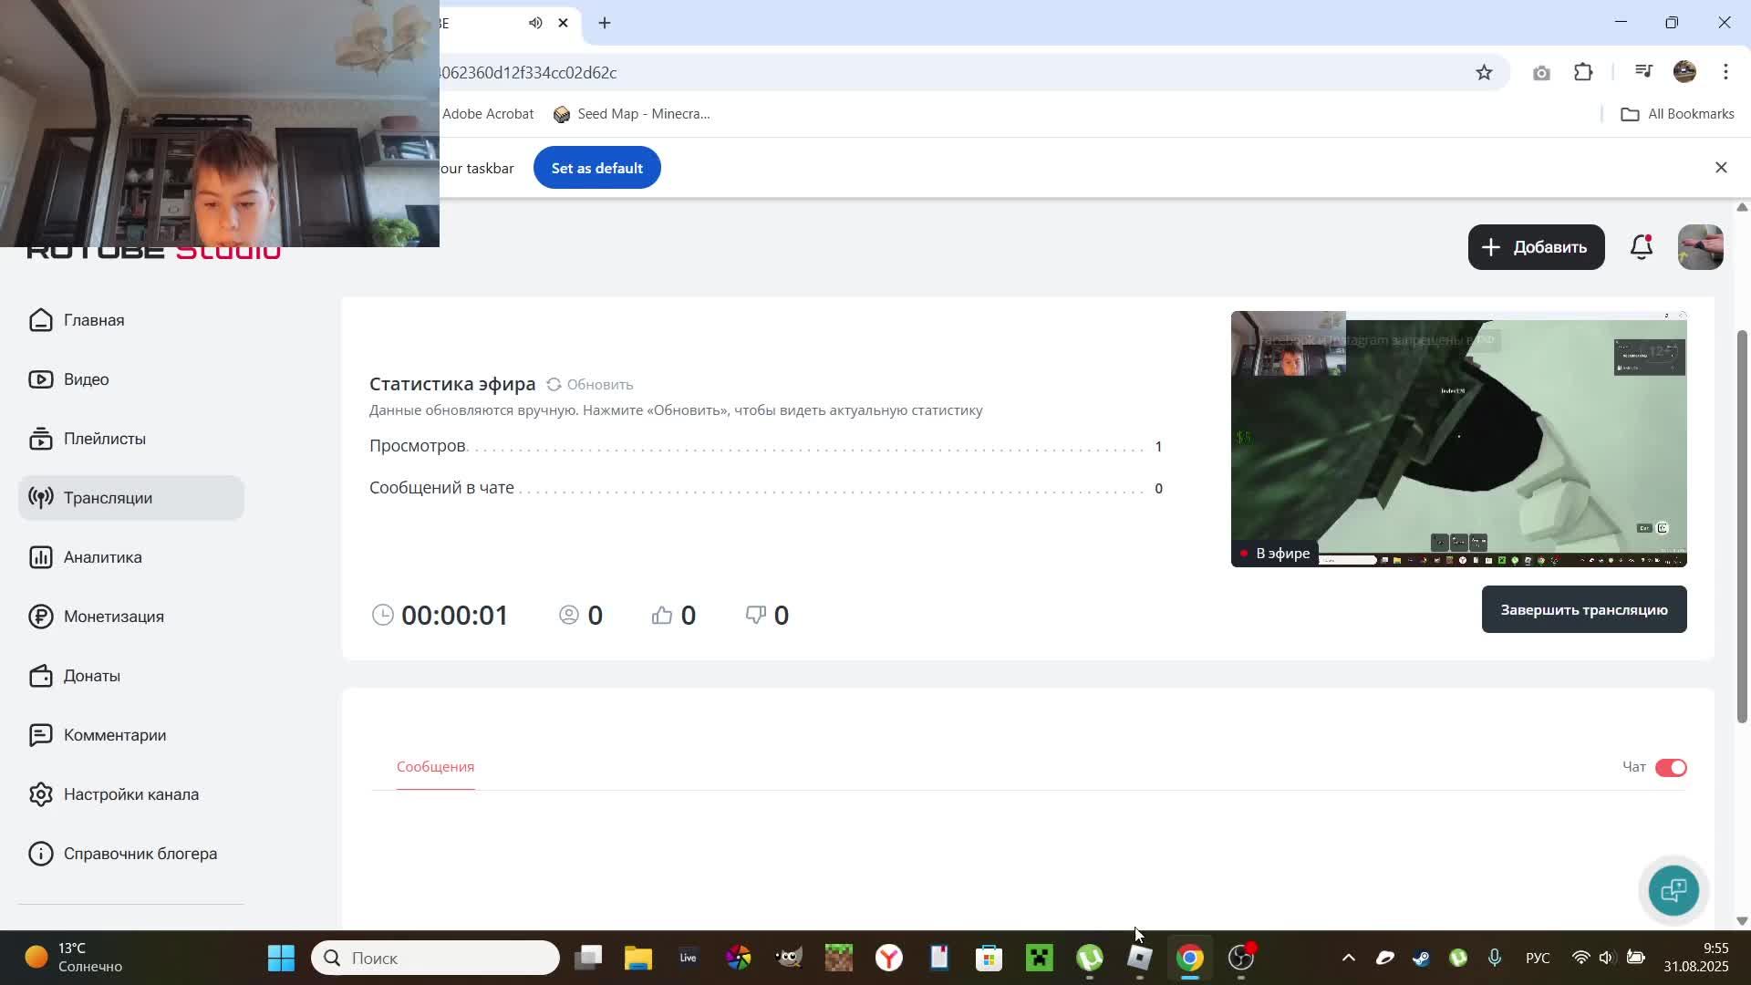1751x985 pixels.
Task: Open the Live app in taskbar
Action: click(x=689, y=958)
